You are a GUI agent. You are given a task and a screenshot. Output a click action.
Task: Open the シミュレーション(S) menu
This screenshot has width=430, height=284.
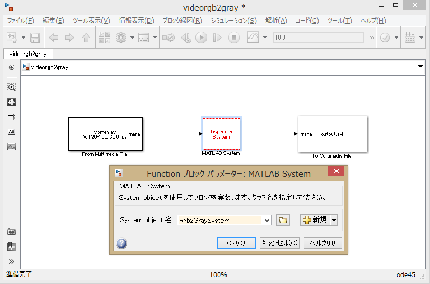(233, 21)
